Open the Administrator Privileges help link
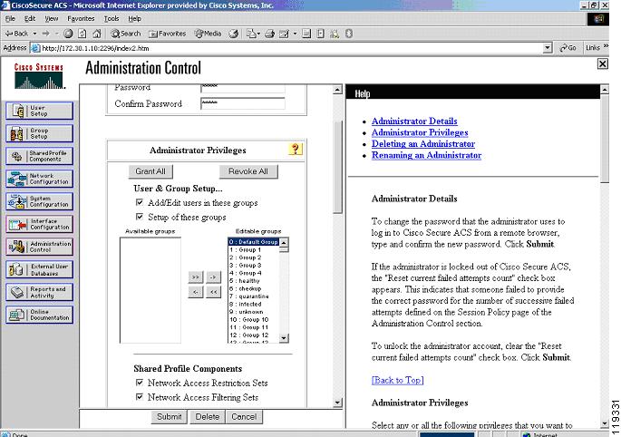The width and height of the screenshot is (621, 437). 420,132
